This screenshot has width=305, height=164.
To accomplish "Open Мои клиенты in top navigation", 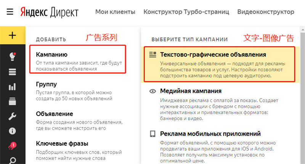I will point(115,12).
